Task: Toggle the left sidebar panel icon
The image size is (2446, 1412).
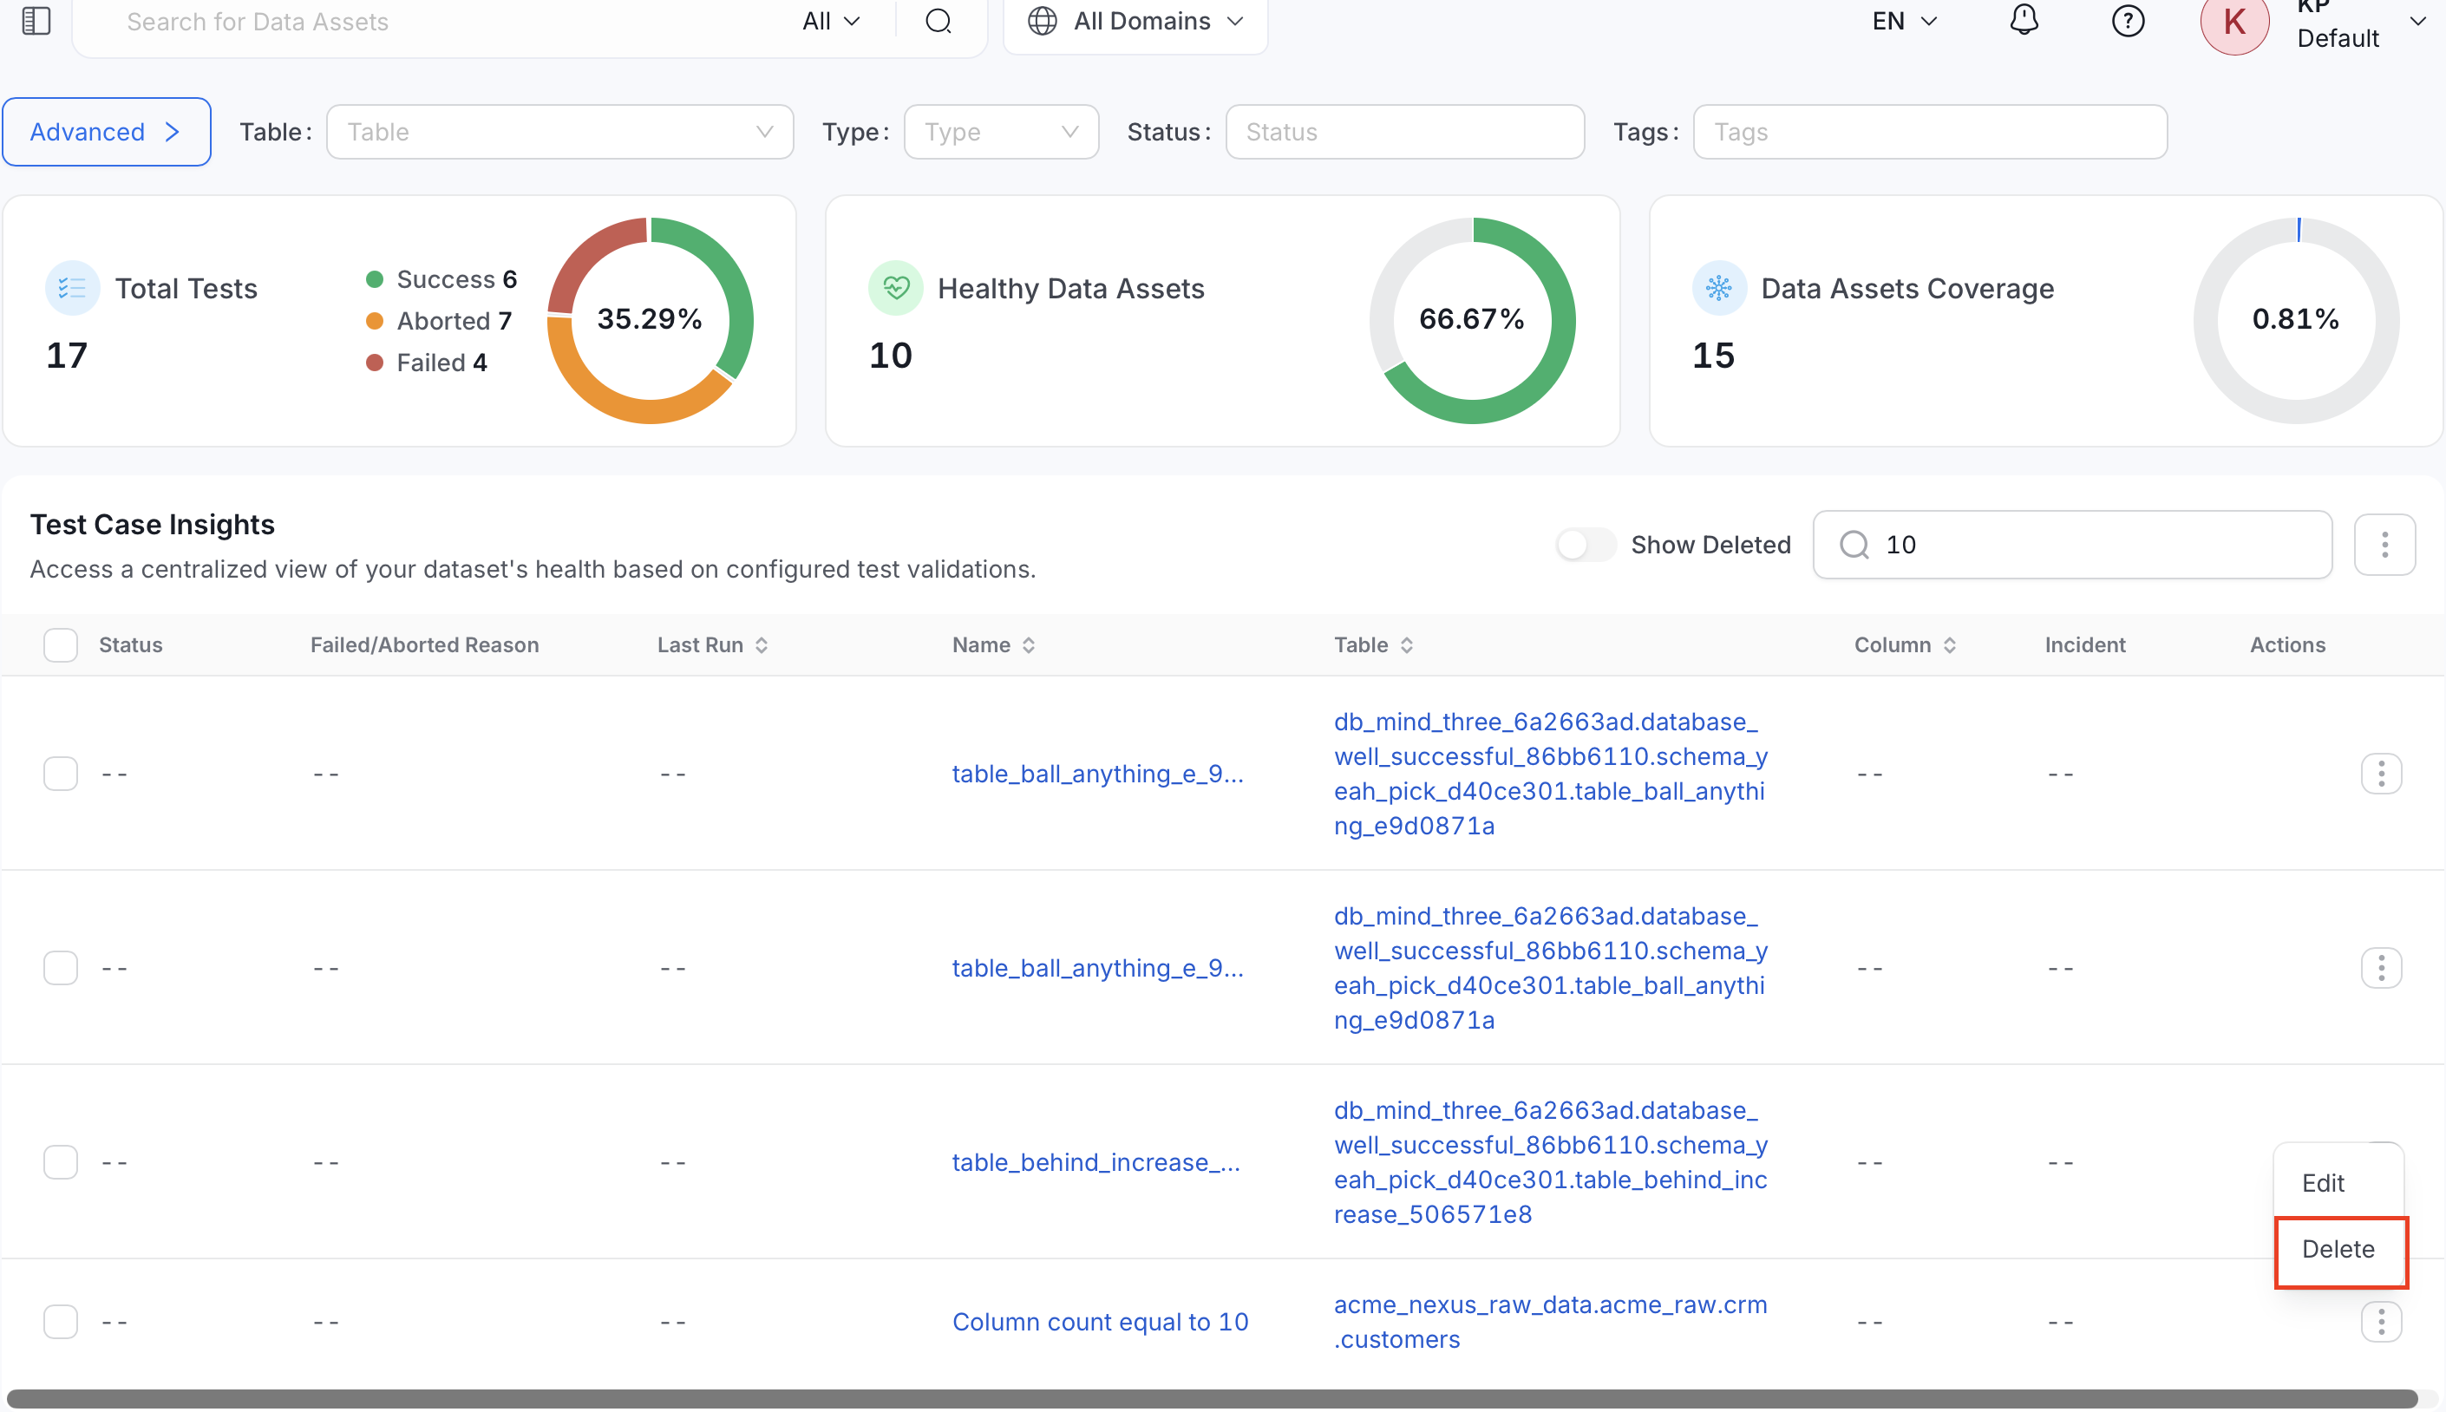Action: pyautogui.click(x=36, y=20)
